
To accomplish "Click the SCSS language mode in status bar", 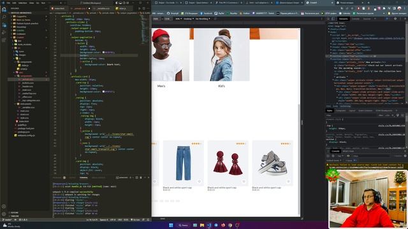I will click(126, 219).
